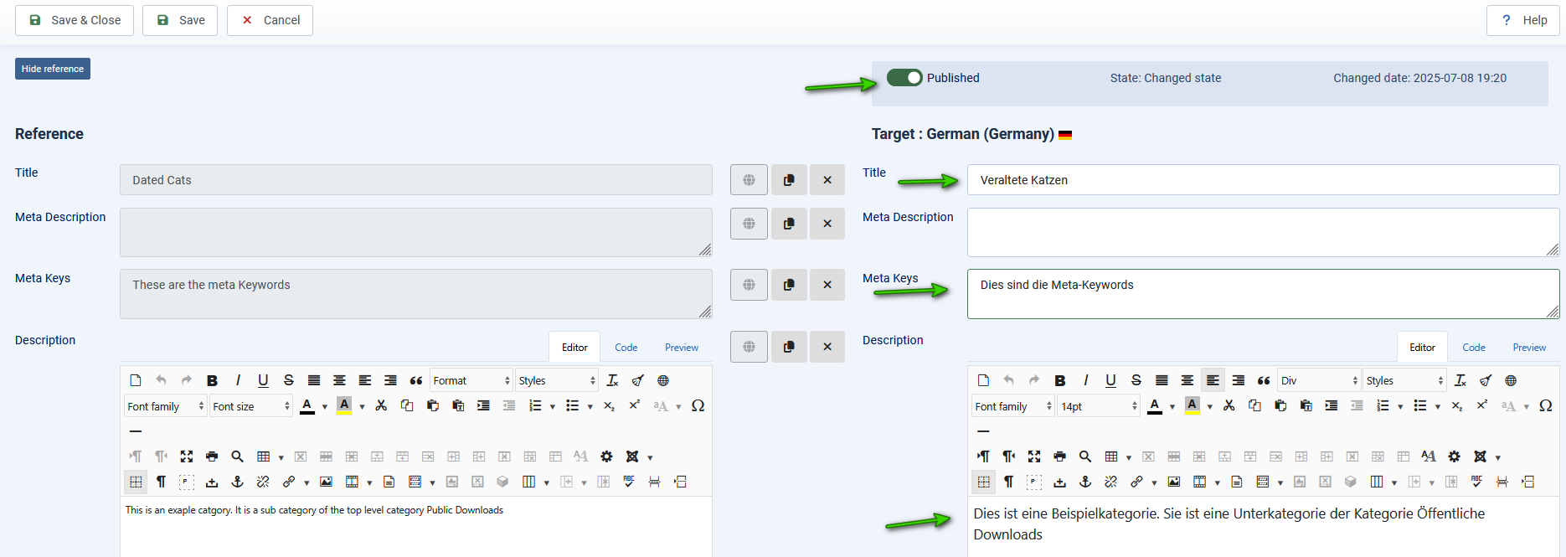The image size is (1566, 557).
Task: Toggle strikethrough in target editor
Action: (x=1136, y=380)
